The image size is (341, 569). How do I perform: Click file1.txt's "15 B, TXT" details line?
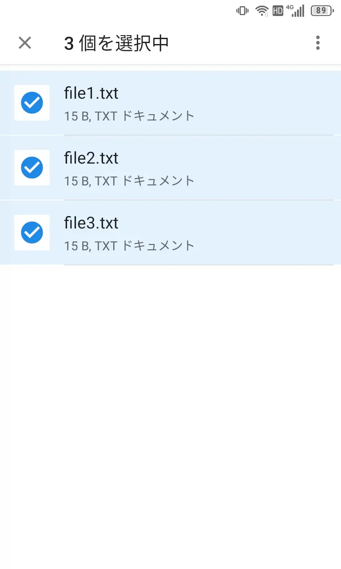(x=129, y=116)
